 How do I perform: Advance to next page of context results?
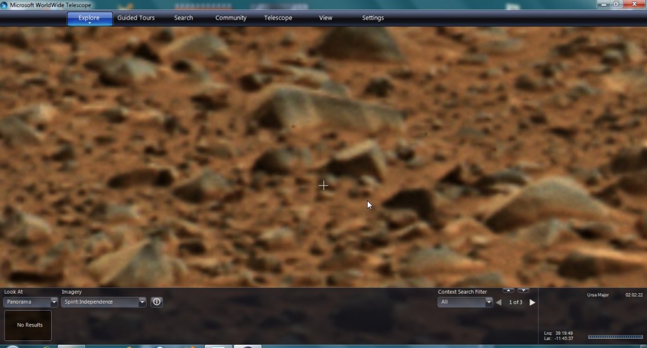point(532,303)
